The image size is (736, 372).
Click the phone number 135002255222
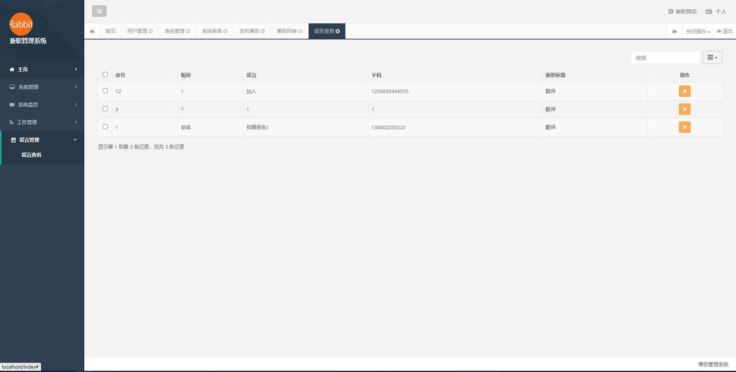(388, 127)
